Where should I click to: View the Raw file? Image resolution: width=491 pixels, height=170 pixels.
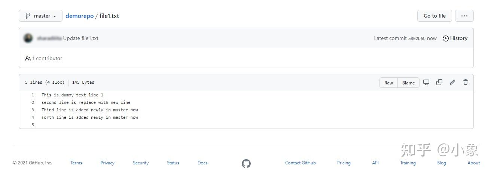click(x=388, y=83)
